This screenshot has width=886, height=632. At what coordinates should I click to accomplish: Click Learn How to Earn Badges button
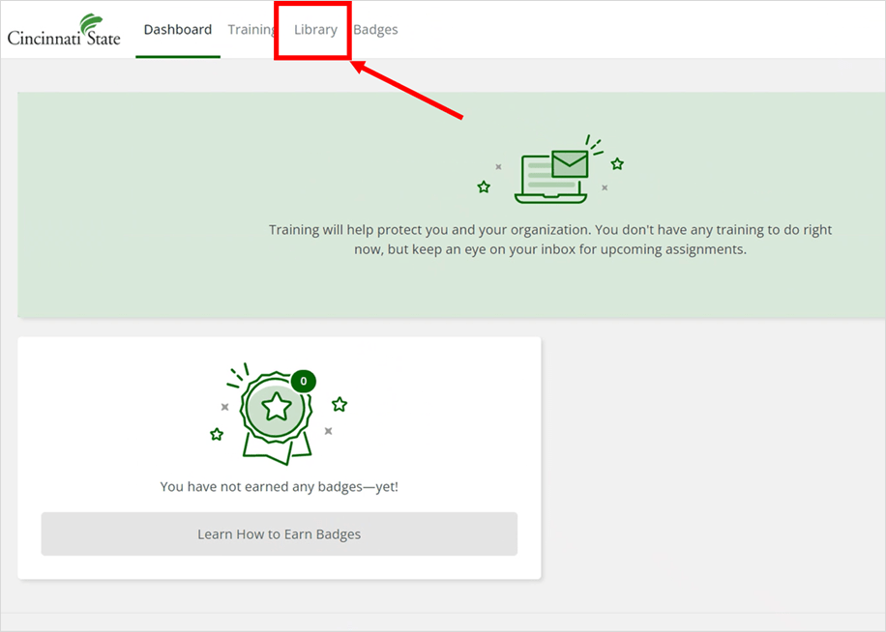[280, 533]
